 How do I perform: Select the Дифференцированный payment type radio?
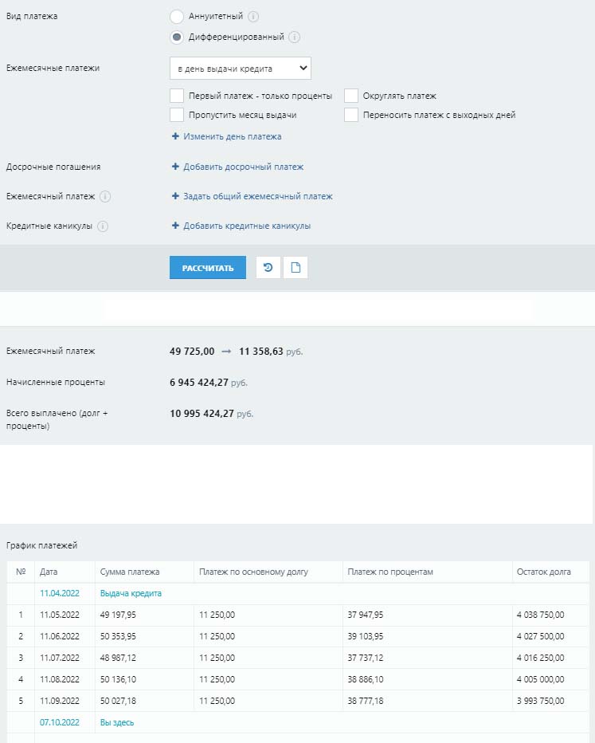[x=177, y=37]
